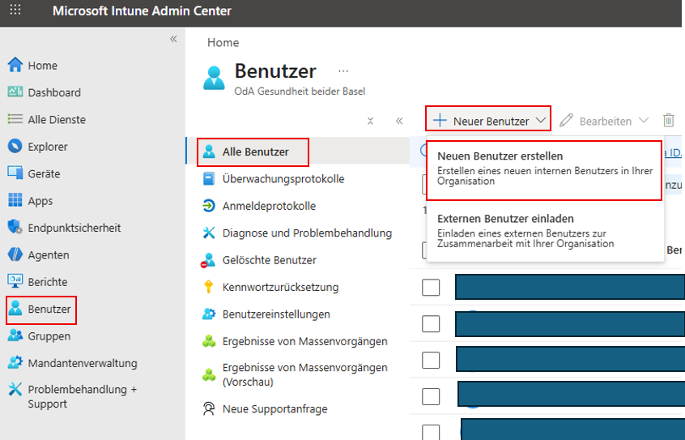Open Anmeldeprotokolle text entry
Screen dimensions: 685x440
pos(269,206)
